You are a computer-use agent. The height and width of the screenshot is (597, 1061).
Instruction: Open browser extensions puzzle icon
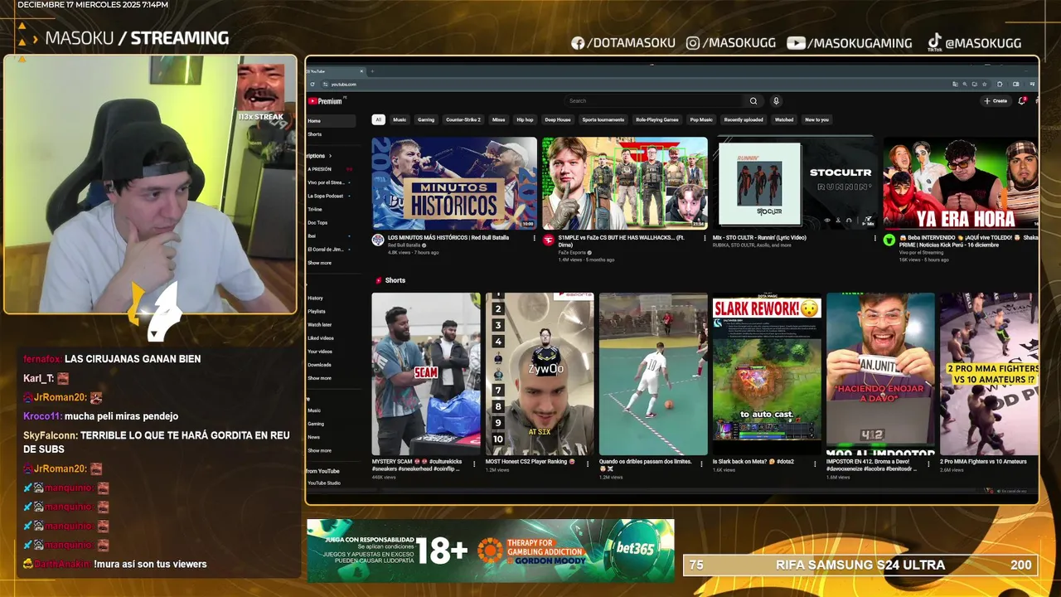[x=1000, y=84]
